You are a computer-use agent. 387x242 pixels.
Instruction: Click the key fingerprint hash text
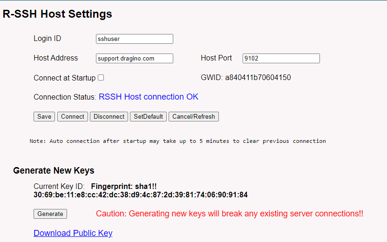click(x=141, y=195)
